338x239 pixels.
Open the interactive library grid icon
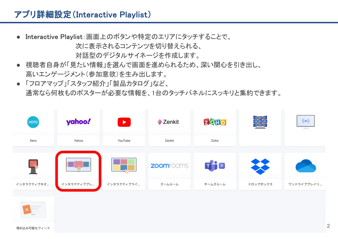tap(124, 165)
